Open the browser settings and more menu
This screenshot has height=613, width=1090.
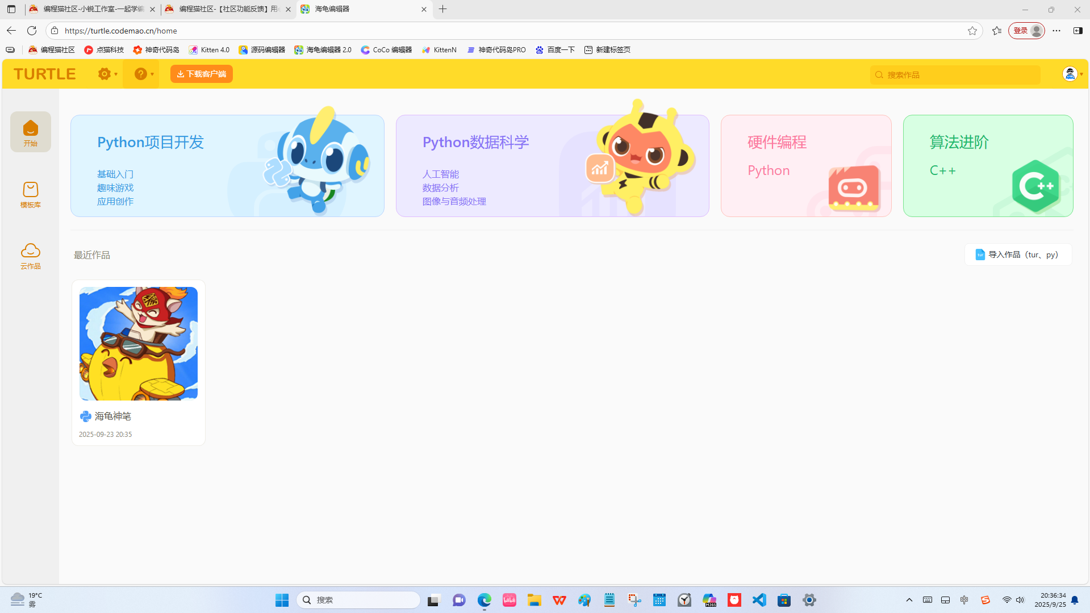pos(1056,31)
